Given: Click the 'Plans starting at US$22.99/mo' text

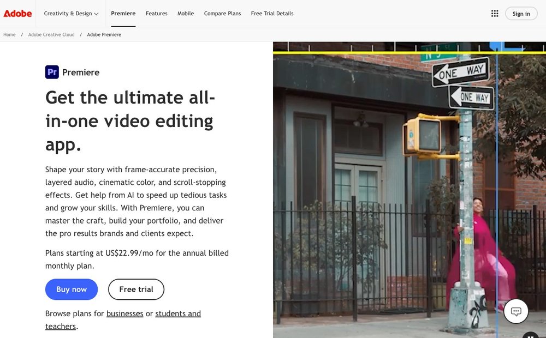Looking at the screenshot, I should pos(137,259).
